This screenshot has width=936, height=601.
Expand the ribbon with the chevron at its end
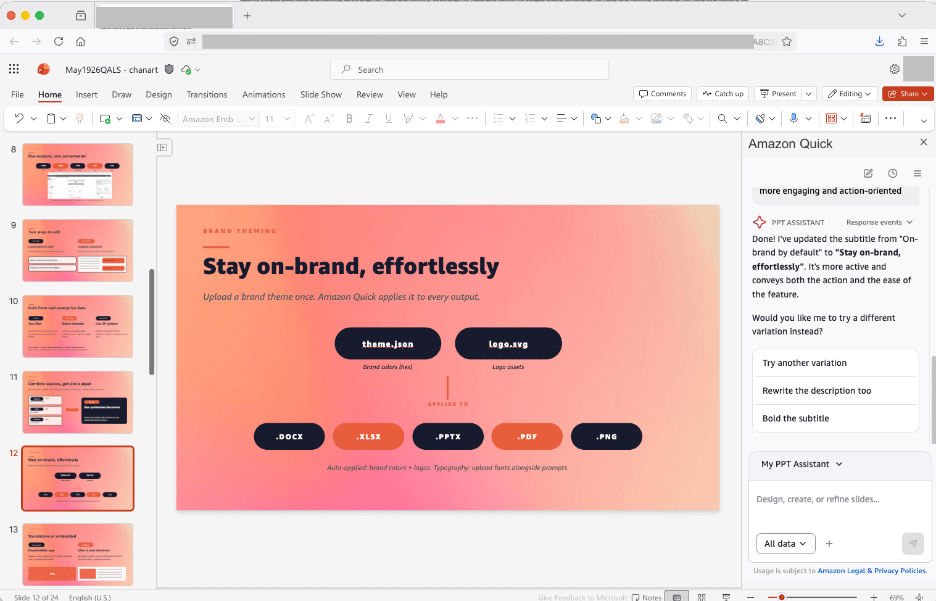[924, 120]
